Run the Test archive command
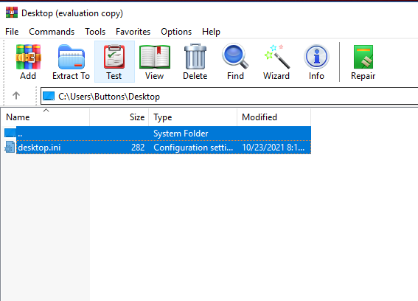Screen dimensions: 418x301 pyautogui.click(x=114, y=62)
